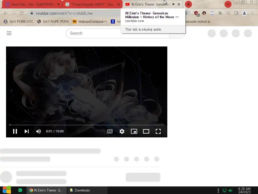Open the tab search dropdown arrow
The width and height of the screenshot is (258, 194).
tap(228, 4)
